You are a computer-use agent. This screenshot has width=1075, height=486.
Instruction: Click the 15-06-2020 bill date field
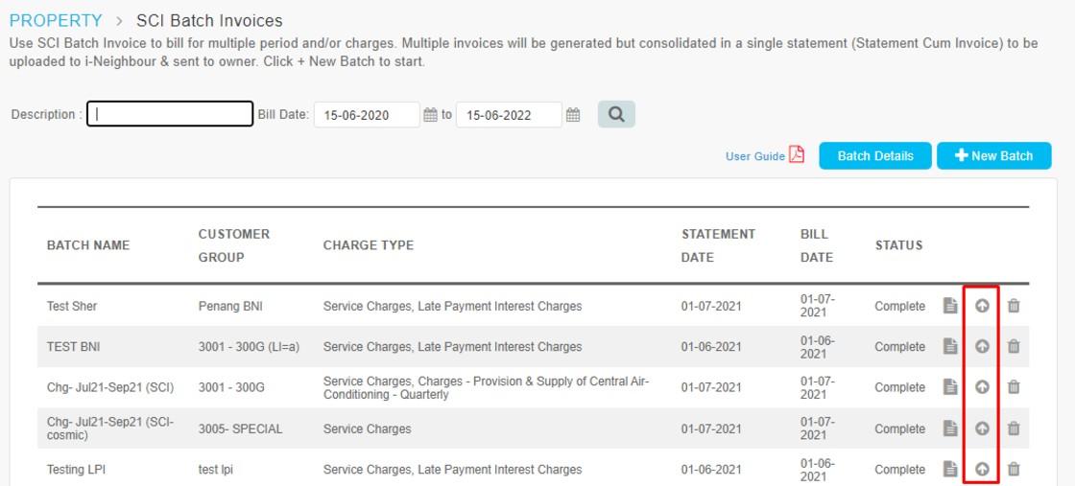pyautogui.click(x=367, y=115)
